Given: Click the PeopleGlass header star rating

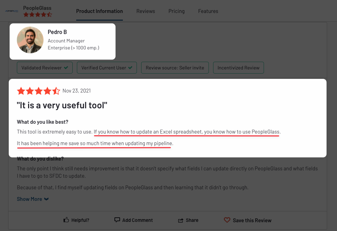Looking at the screenshot, I should (x=38, y=15).
